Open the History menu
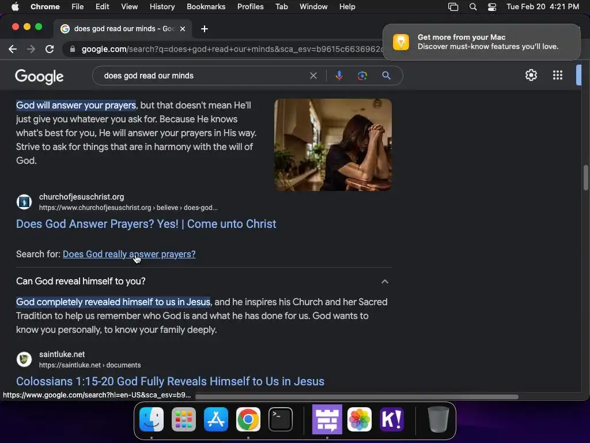The height and width of the screenshot is (443, 590). pos(162,6)
